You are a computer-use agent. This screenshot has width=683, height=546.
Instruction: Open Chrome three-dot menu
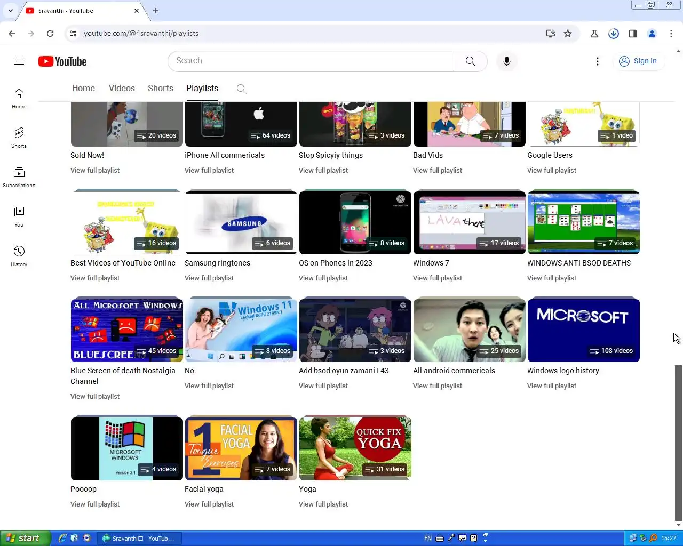[x=671, y=33]
